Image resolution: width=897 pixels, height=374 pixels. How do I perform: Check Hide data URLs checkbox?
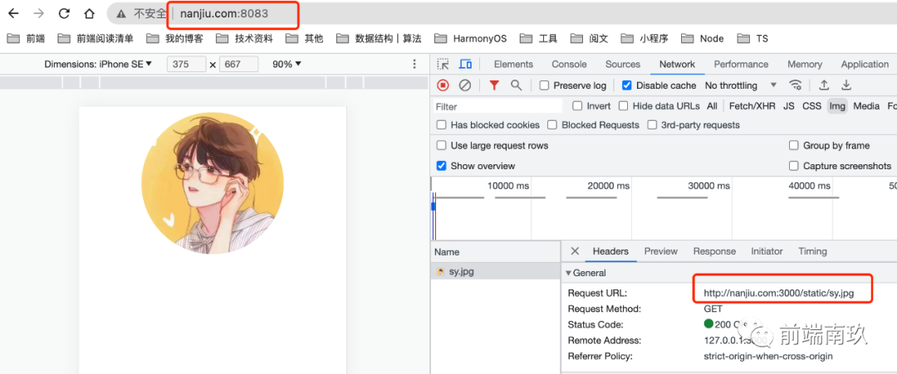pos(624,105)
